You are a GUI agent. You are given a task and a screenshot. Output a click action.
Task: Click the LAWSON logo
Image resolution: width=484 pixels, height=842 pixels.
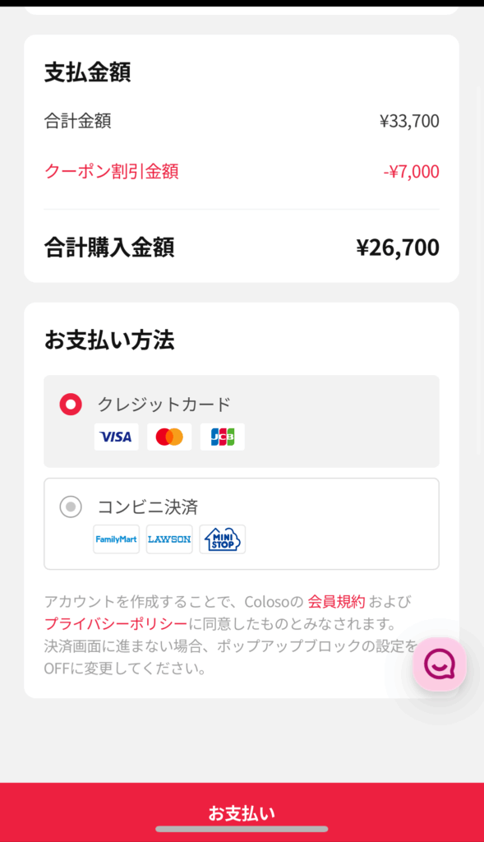point(169,539)
